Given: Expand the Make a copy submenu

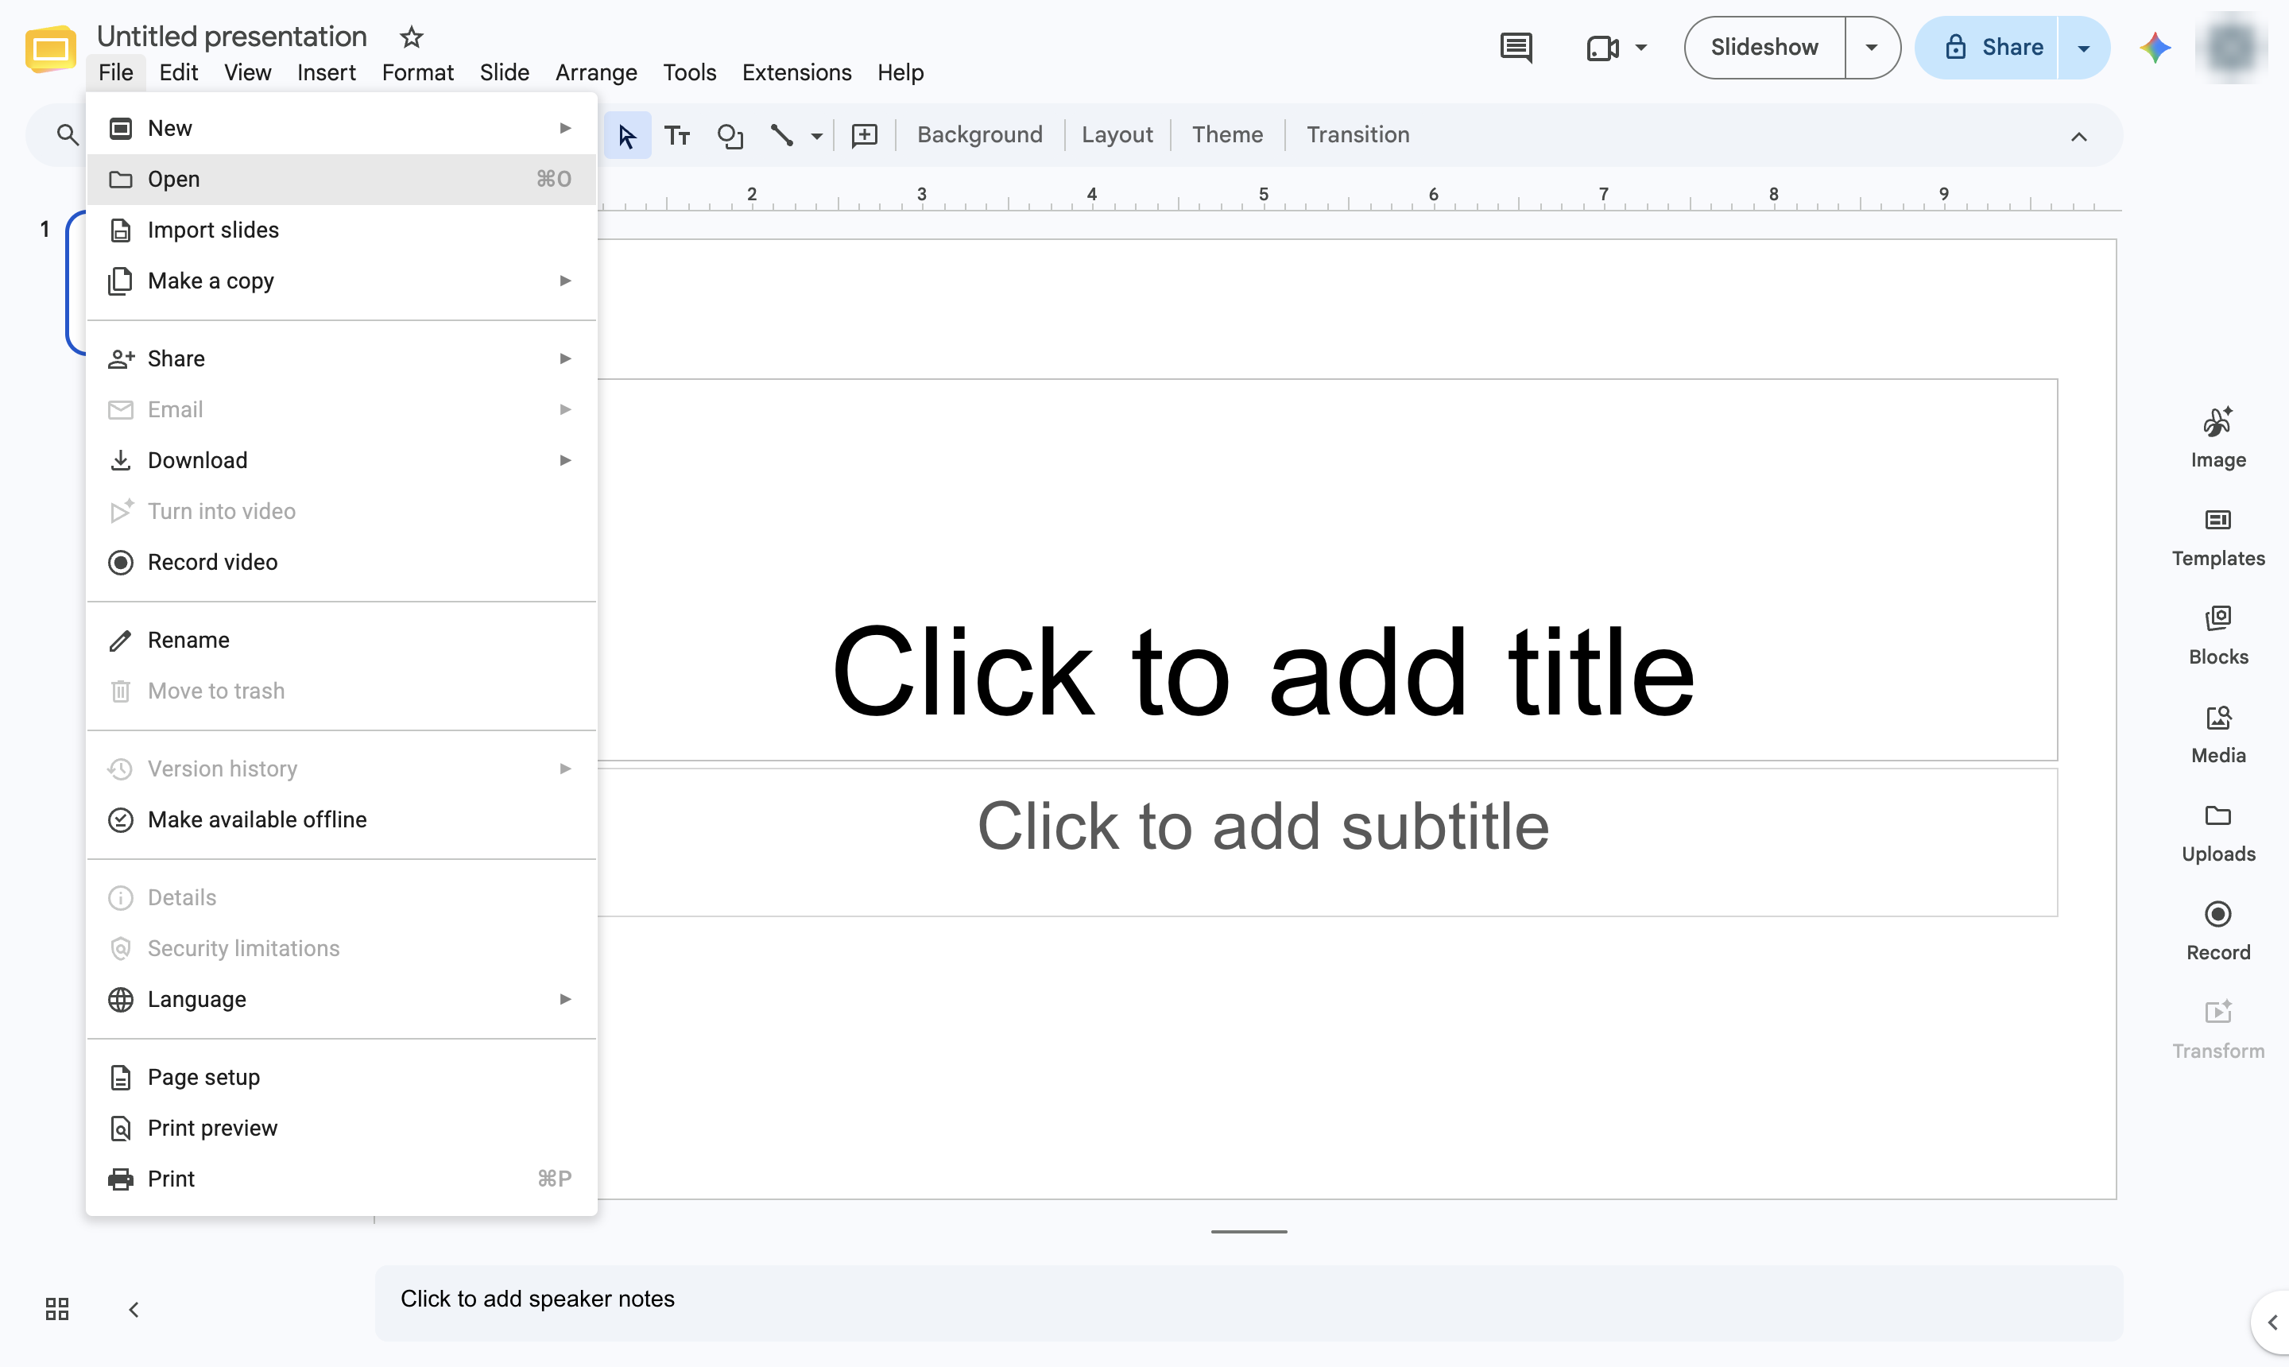Looking at the screenshot, I should (341, 281).
